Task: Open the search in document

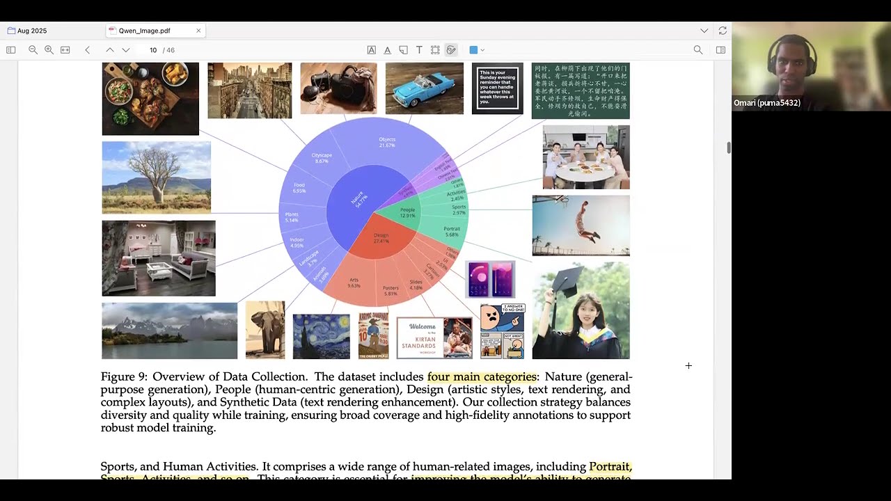Action: [x=698, y=50]
